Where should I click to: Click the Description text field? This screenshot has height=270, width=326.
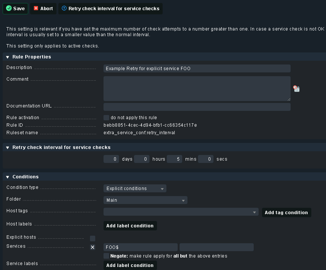click(197, 69)
